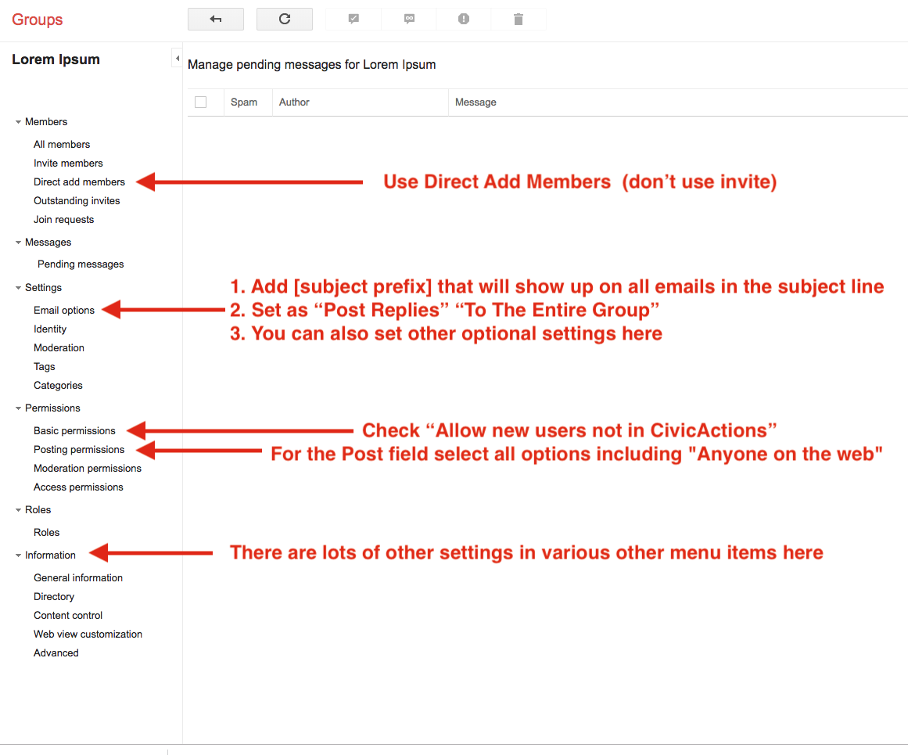Click the report spam exclamation icon
The image size is (908, 755).
tap(464, 19)
